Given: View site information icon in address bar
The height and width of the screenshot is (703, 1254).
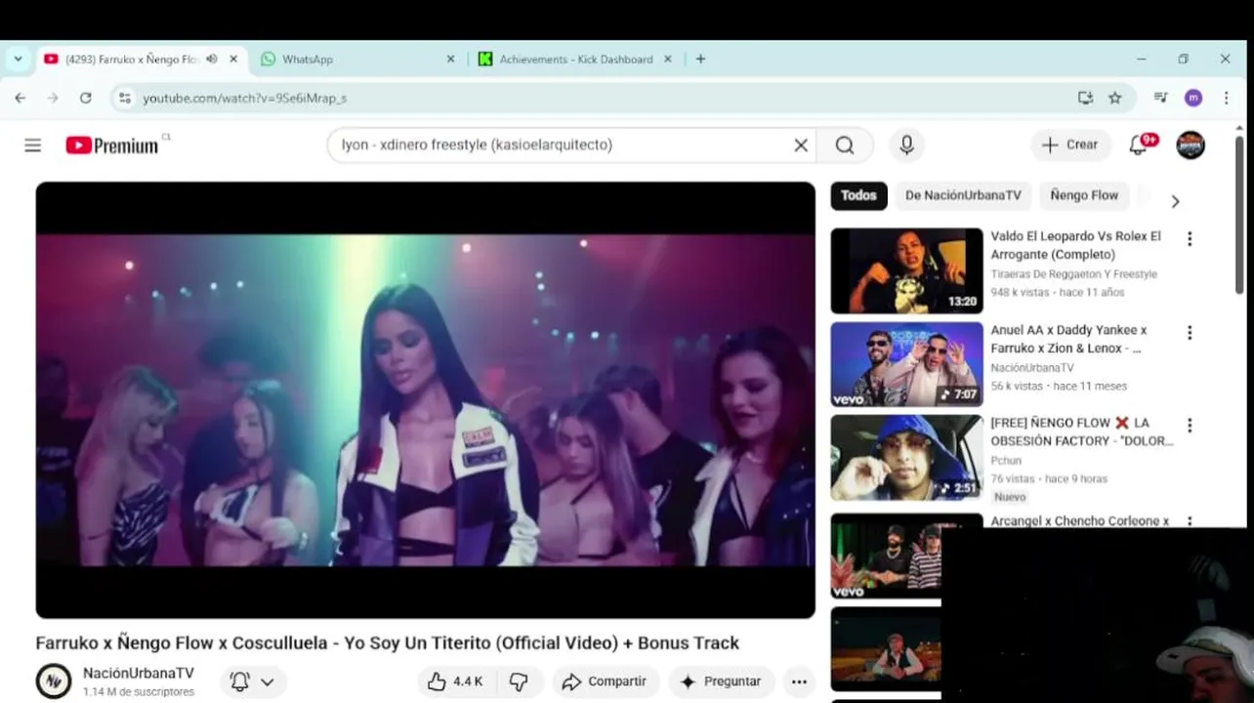Looking at the screenshot, I should (123, 98).
